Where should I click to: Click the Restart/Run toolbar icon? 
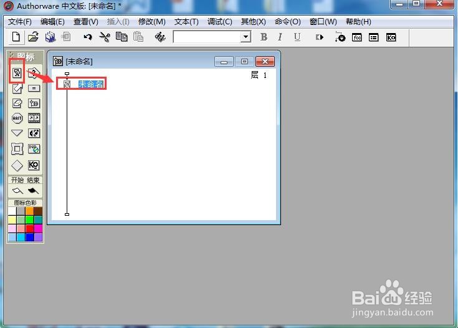(x=319, y=37)
